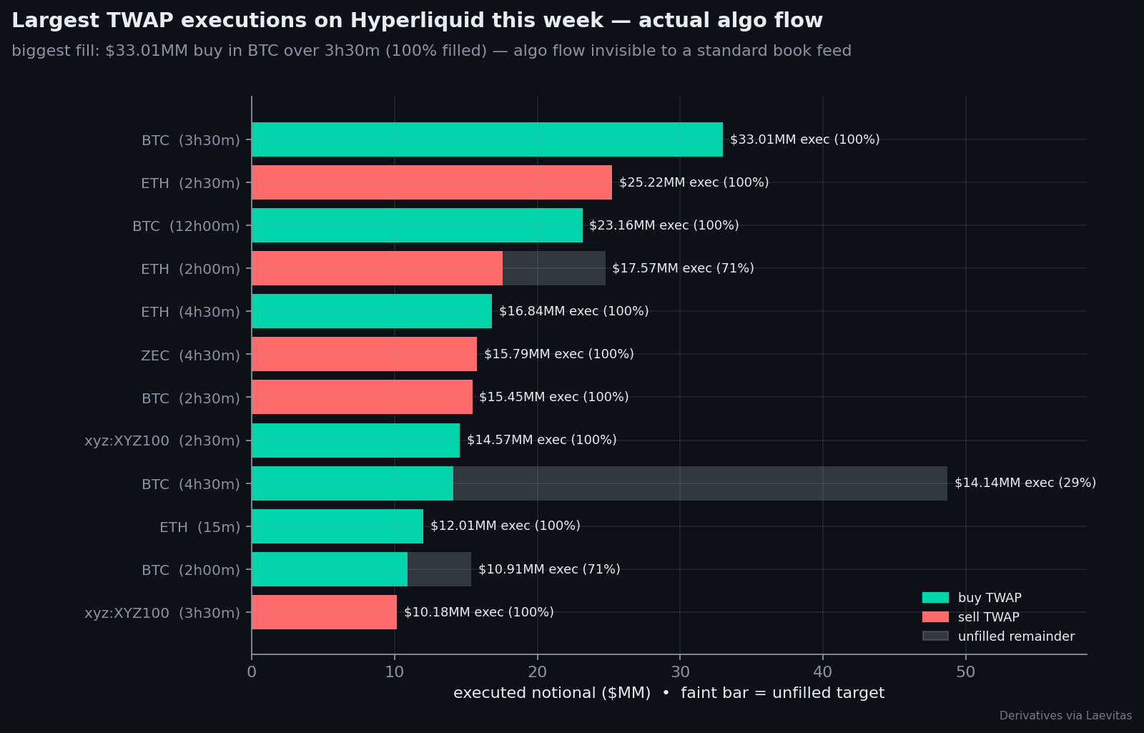Click the x-axis tick label "10"

click(395, 672)
